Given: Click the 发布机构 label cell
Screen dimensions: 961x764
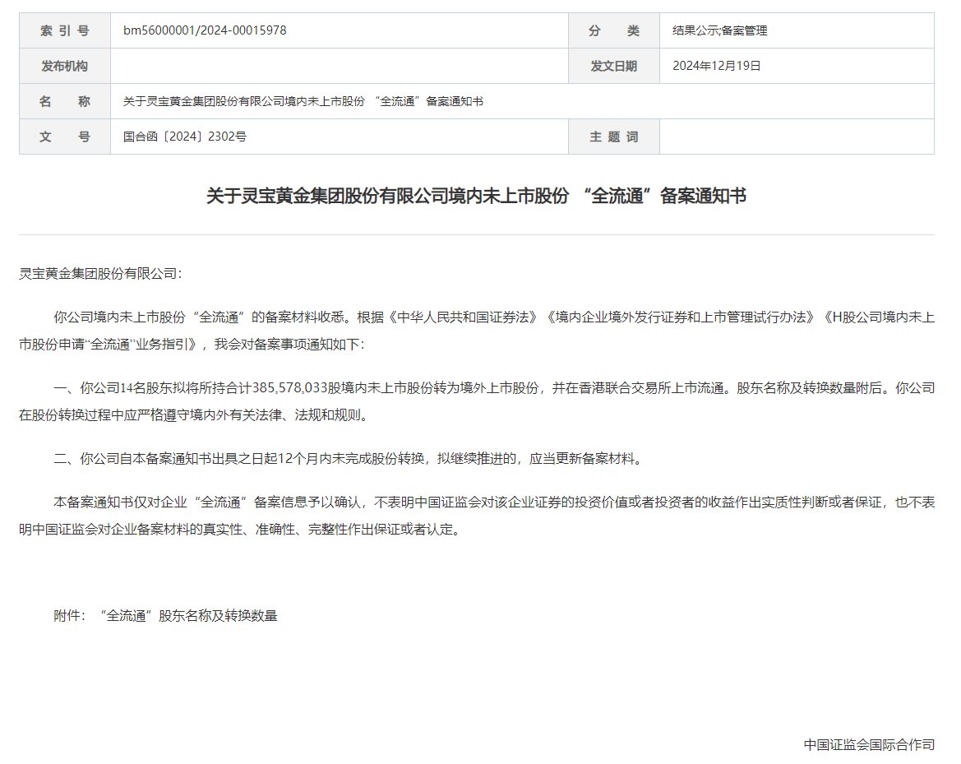Looking at the screenshot, I should (x=65, y=67).
